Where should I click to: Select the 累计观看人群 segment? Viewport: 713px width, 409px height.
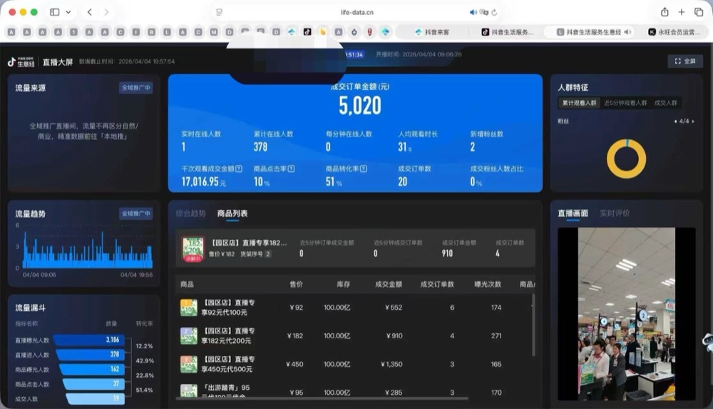pos(579,103)
